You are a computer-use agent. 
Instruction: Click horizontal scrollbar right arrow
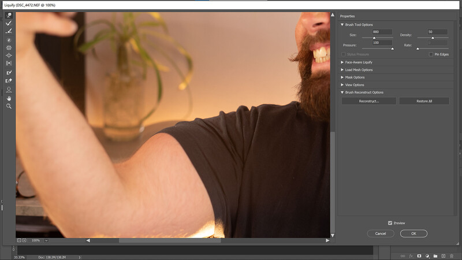(327, 240)
